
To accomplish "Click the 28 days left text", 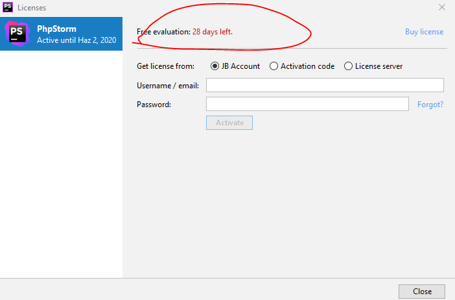I will [x=213, y=32].
